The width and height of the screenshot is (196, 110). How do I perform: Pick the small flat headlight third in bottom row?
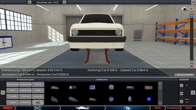click(92, 99)
